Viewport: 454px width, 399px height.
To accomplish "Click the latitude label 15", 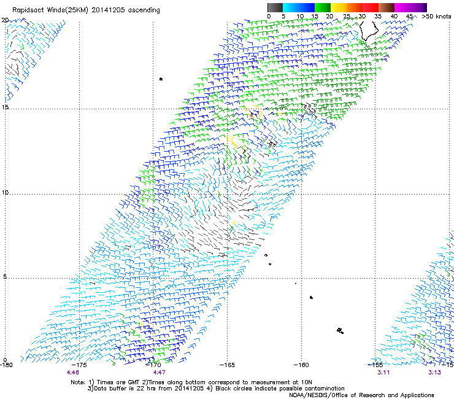I will [5, 107].
